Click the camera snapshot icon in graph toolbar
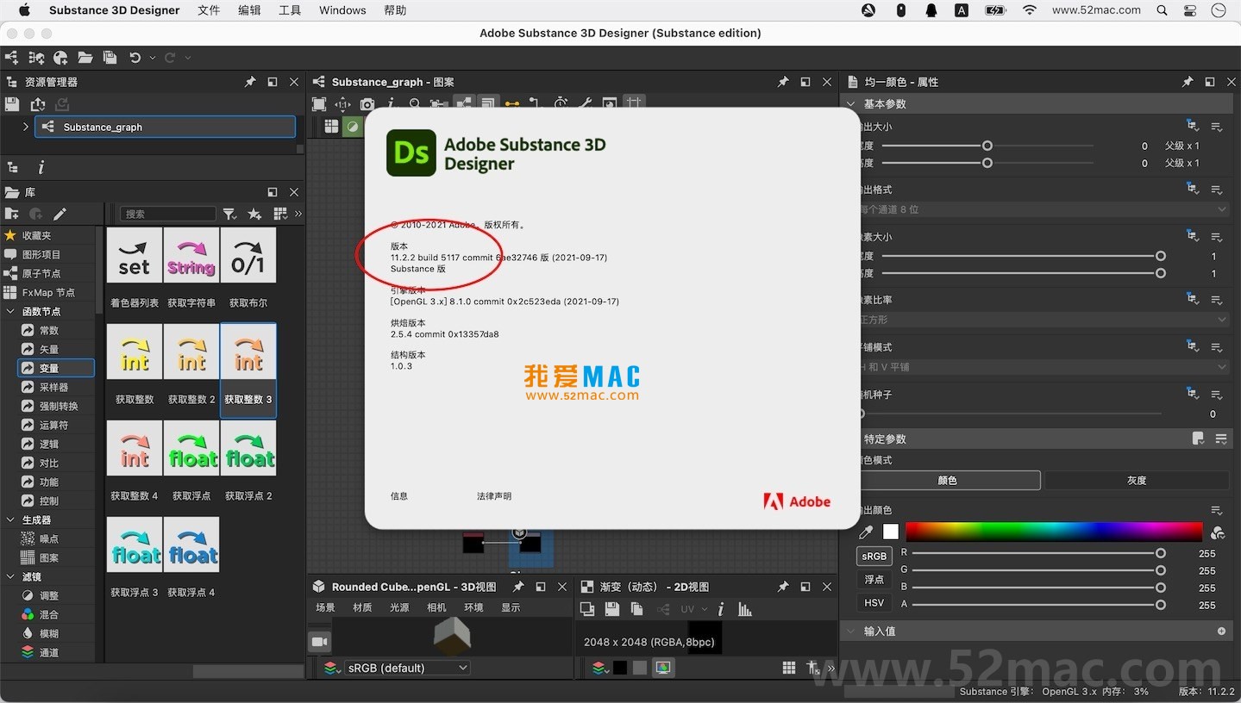Image resolution: width=1241 pixels, height=703 pixels. coord(367,104)
